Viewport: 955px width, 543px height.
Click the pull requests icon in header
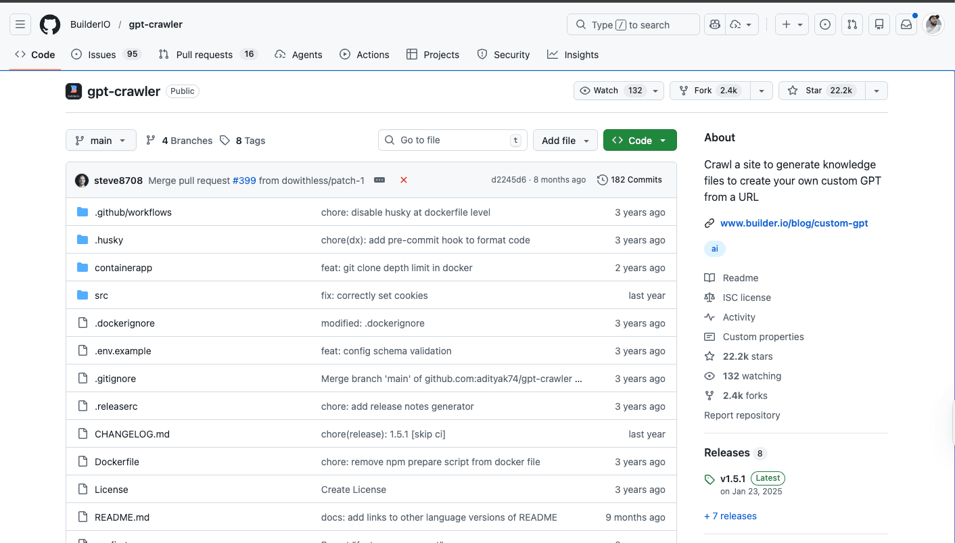(852, 25)
